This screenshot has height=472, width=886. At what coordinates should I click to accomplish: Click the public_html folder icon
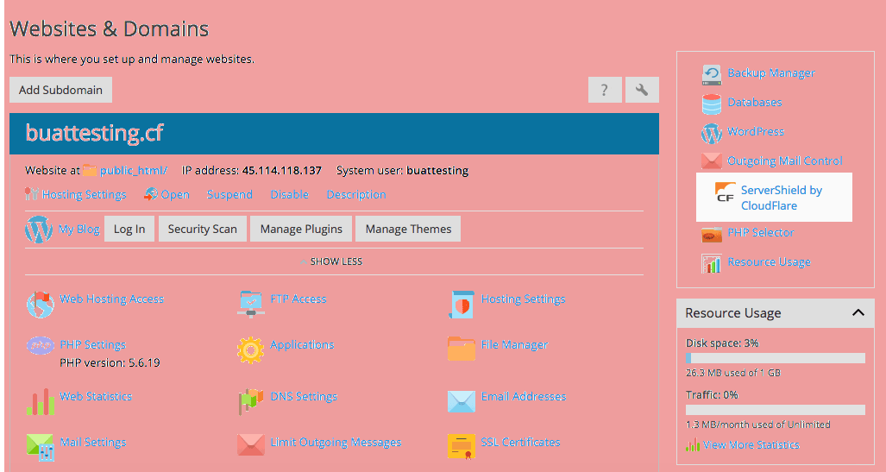(89, 170)
